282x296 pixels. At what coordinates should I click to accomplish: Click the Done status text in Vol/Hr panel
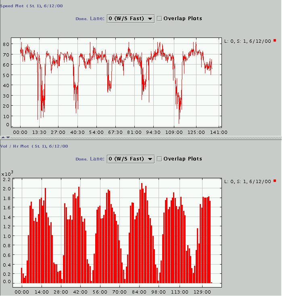pyautogui.click(x=81, y=159)
